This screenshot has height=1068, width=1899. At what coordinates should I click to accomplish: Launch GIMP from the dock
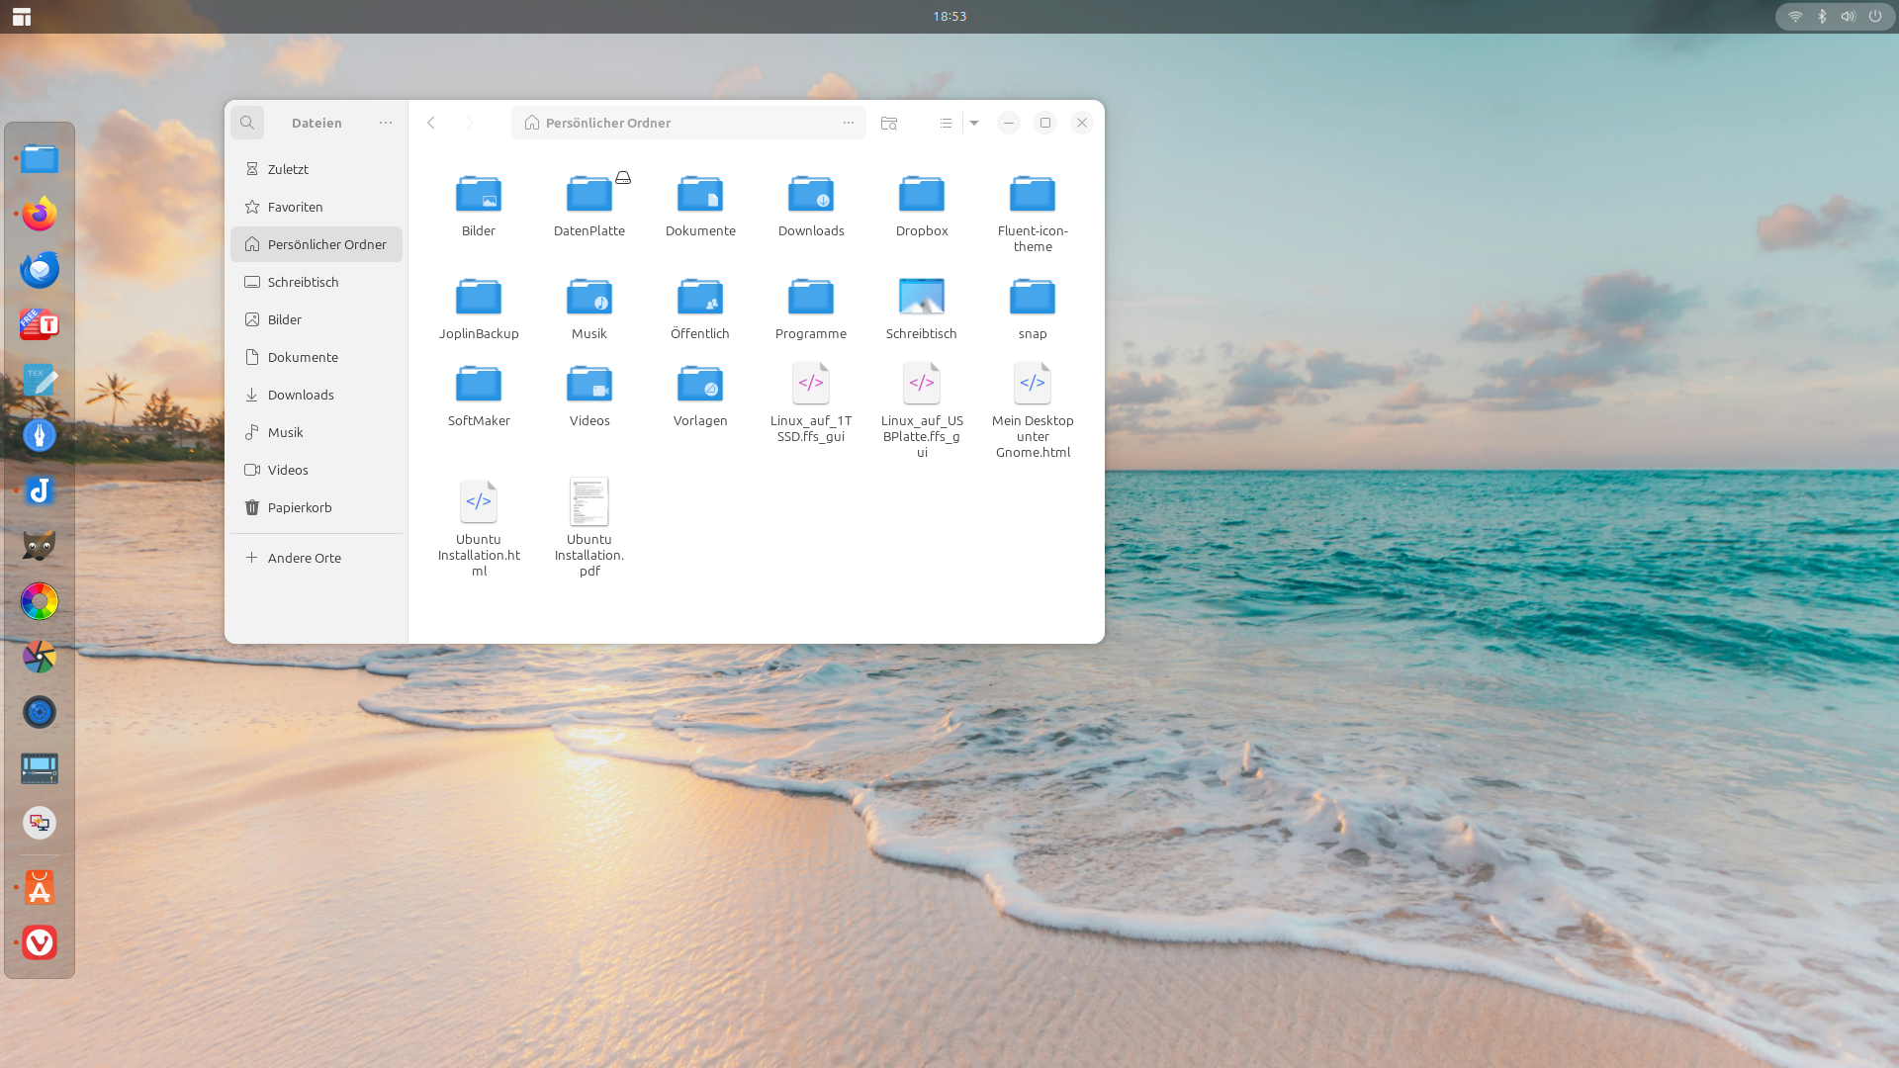tap(40, 546)
